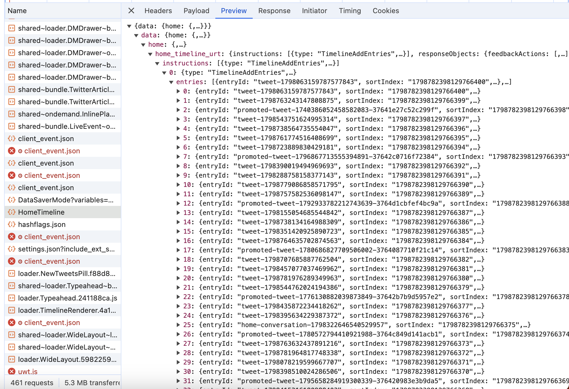Screen dimensions: 569x389
Task: Click the JSON braces icon next to HomeTimeline
Action: [x=12, y=212]
